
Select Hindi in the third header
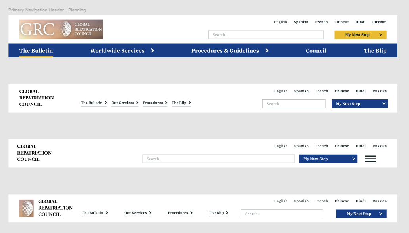tap(361, 146)
